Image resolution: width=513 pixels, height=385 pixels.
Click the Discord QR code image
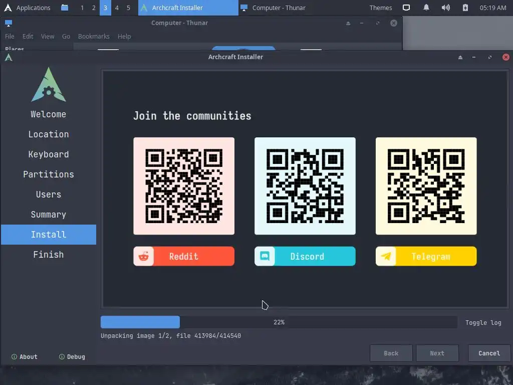click(x=305, y=186)
